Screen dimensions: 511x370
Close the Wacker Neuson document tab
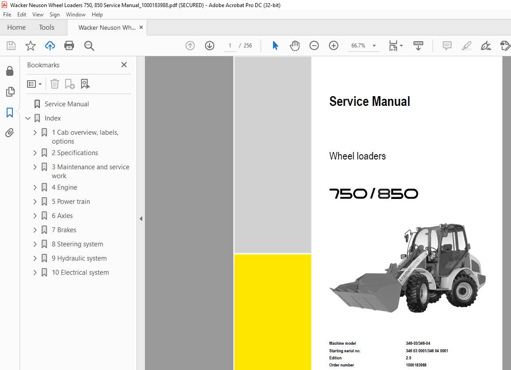[141, 27]
